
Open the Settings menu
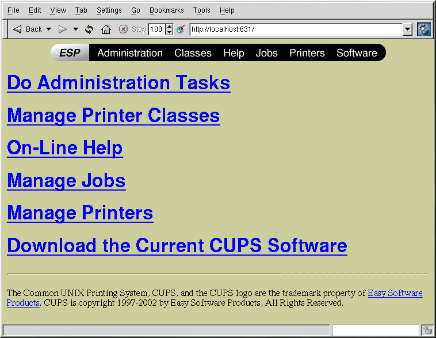point(109,10)
